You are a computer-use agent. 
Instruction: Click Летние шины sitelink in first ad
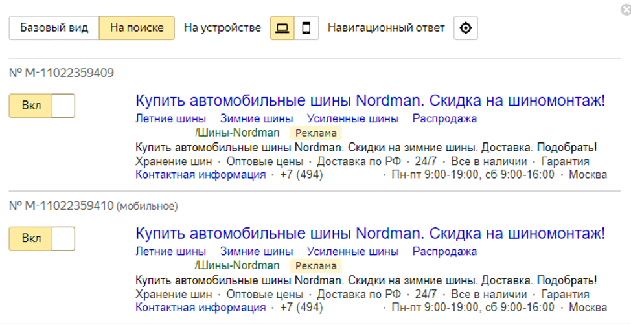coord(170,118)
